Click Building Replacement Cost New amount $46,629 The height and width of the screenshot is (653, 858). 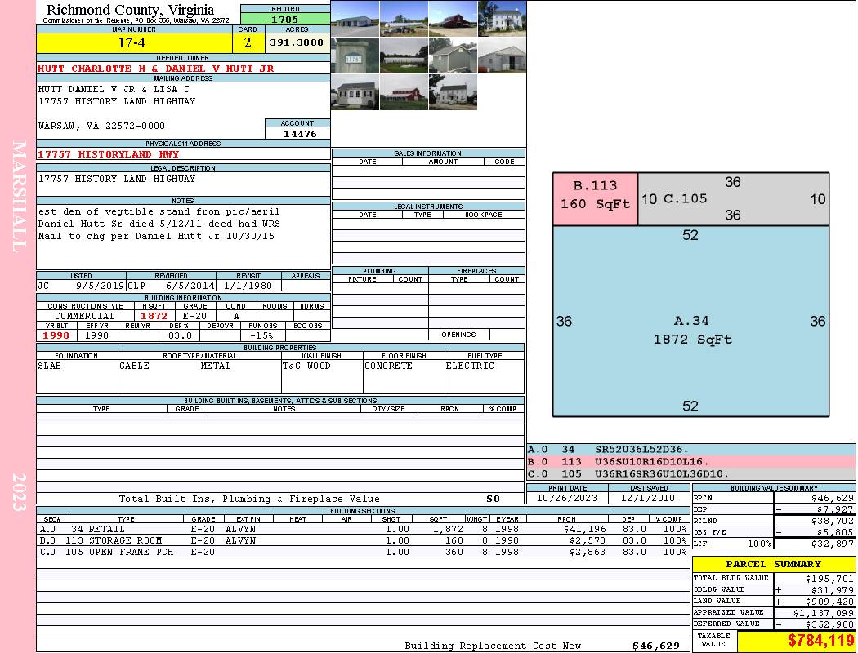point(655,646)
